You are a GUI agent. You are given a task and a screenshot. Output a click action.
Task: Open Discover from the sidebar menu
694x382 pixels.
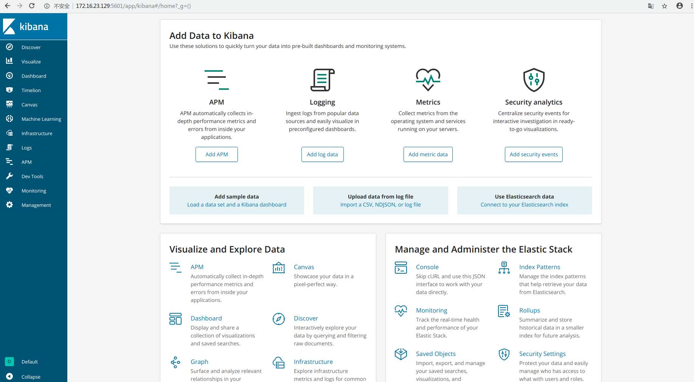31,47
